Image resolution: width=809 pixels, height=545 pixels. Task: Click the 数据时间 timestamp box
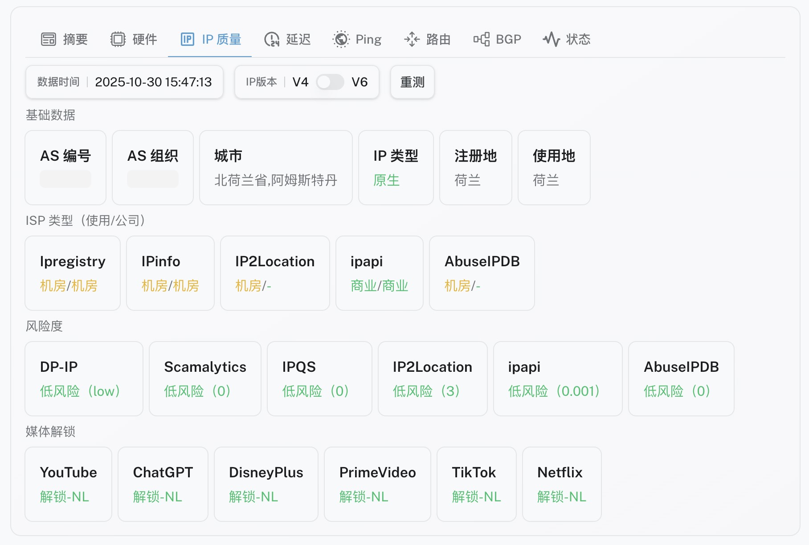[124, 82]
